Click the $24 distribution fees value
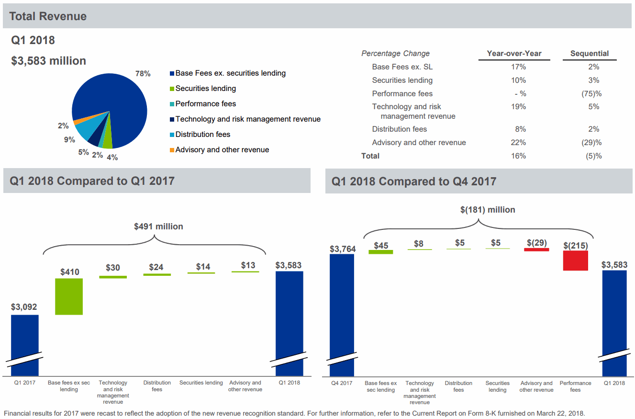This screenshot has width=635, height=419. pyautogui.click(x=156, y=267)
